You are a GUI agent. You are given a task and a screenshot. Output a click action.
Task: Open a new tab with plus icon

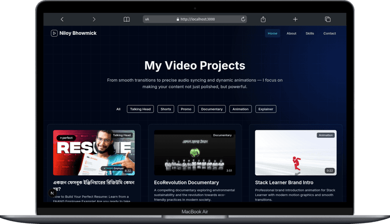click(295, 19)
